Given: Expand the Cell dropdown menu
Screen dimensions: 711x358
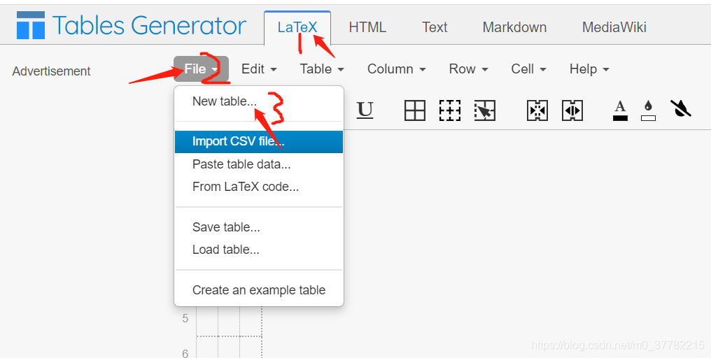Looking at the screenshot, I should coord(528,69).
